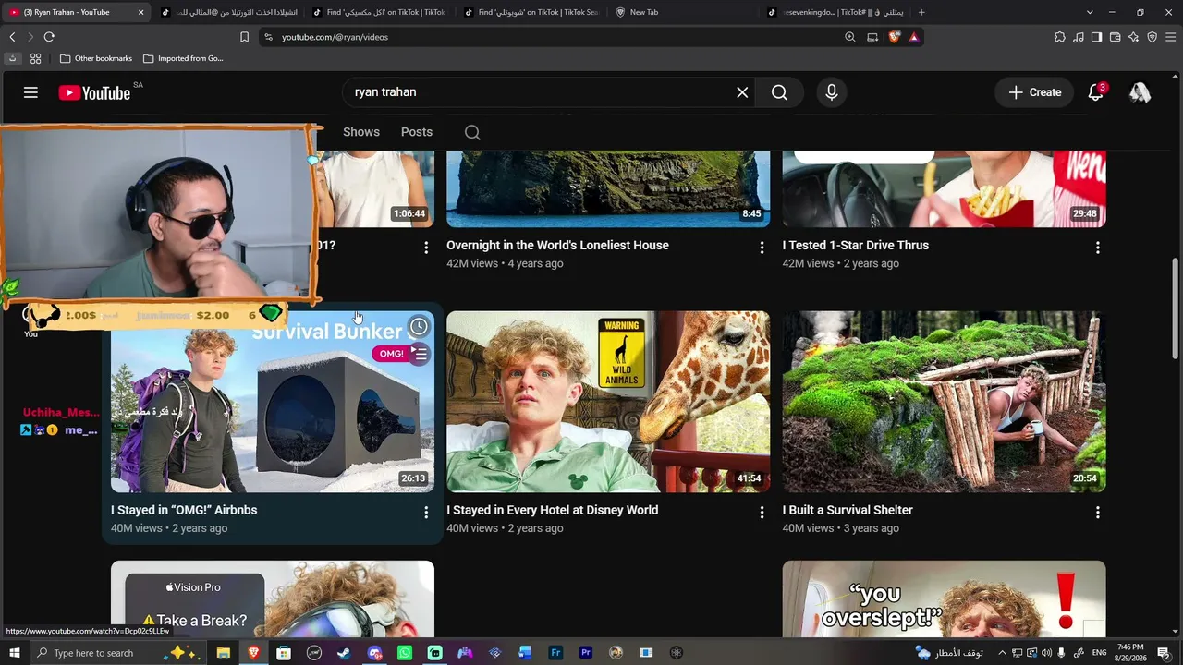The image size is (1183, 665).
Task: Open the Windows Start menu
Action: (x=14, y=653)
